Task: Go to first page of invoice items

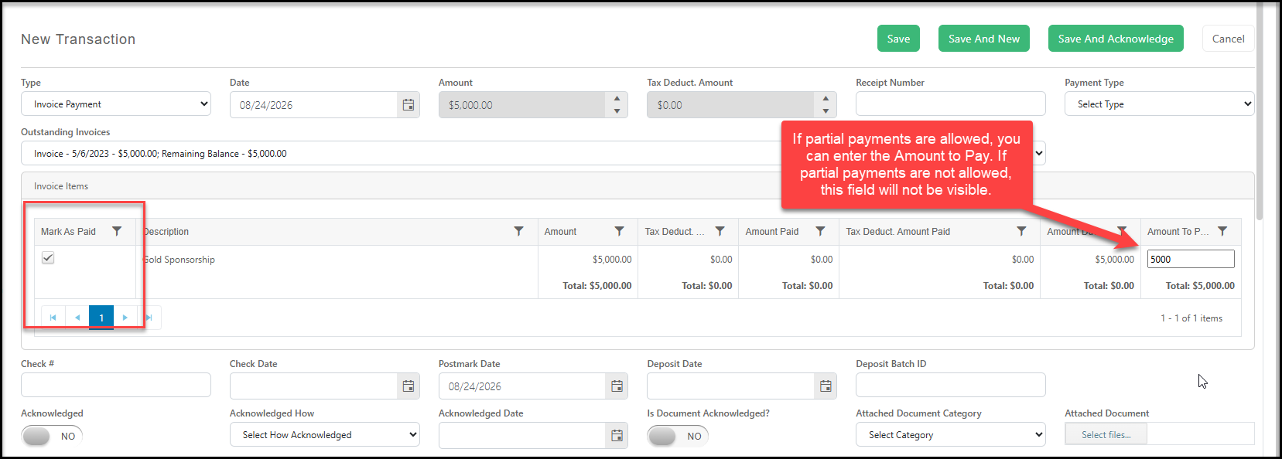Action: (53, 318)
